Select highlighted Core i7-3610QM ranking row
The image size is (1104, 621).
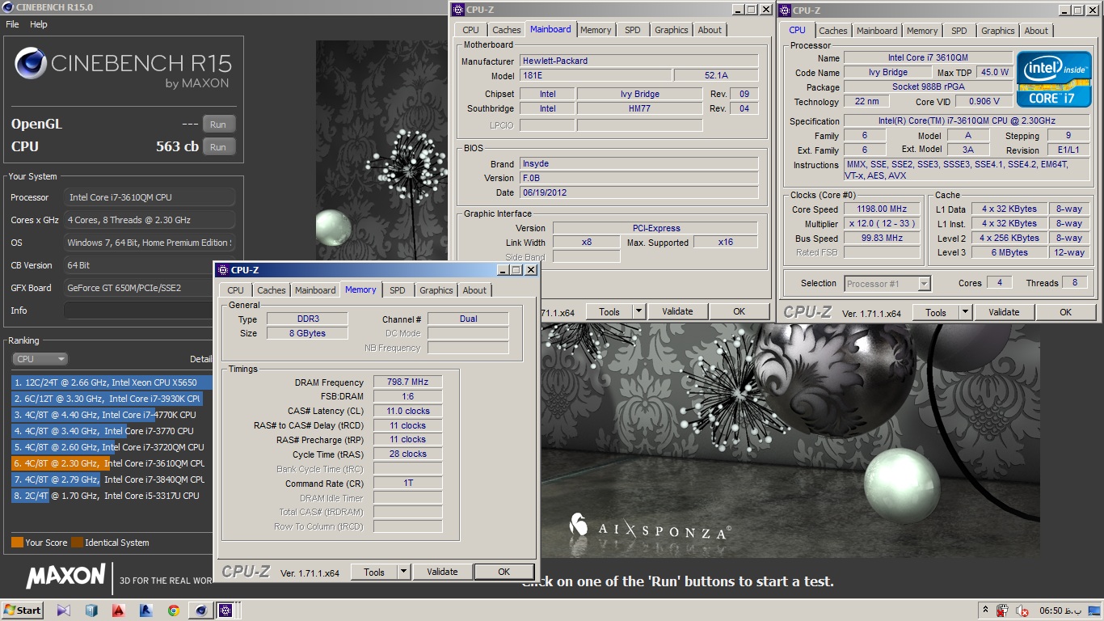112,463
